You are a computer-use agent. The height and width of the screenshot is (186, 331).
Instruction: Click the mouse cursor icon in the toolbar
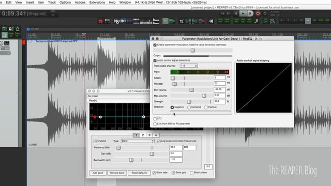click(x=257, y=21)
